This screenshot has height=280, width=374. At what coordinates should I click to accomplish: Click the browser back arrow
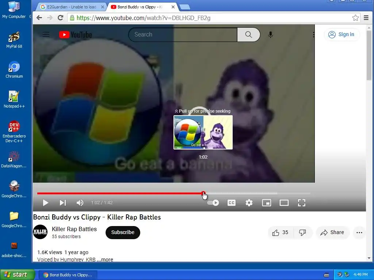[39, 18]
